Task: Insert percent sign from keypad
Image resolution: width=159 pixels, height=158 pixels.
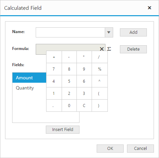Action: (x=100, y=69)
